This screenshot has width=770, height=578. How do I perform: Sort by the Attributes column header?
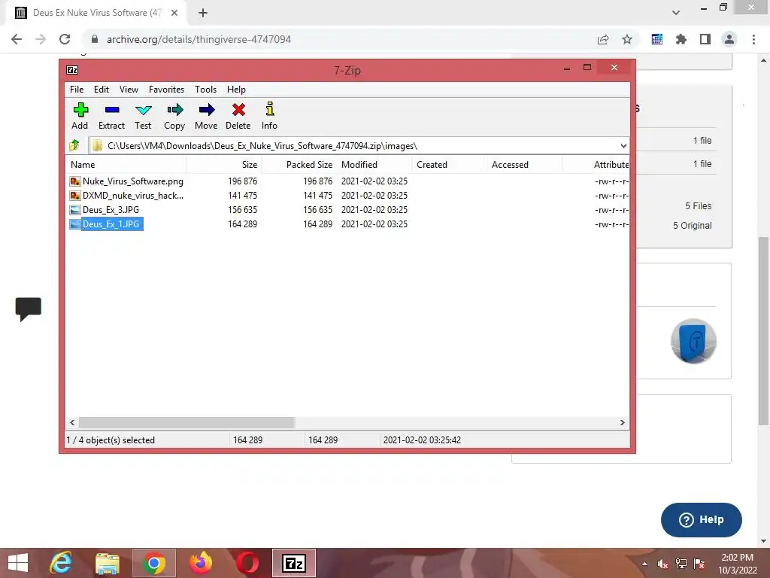[x=596, y=165]
